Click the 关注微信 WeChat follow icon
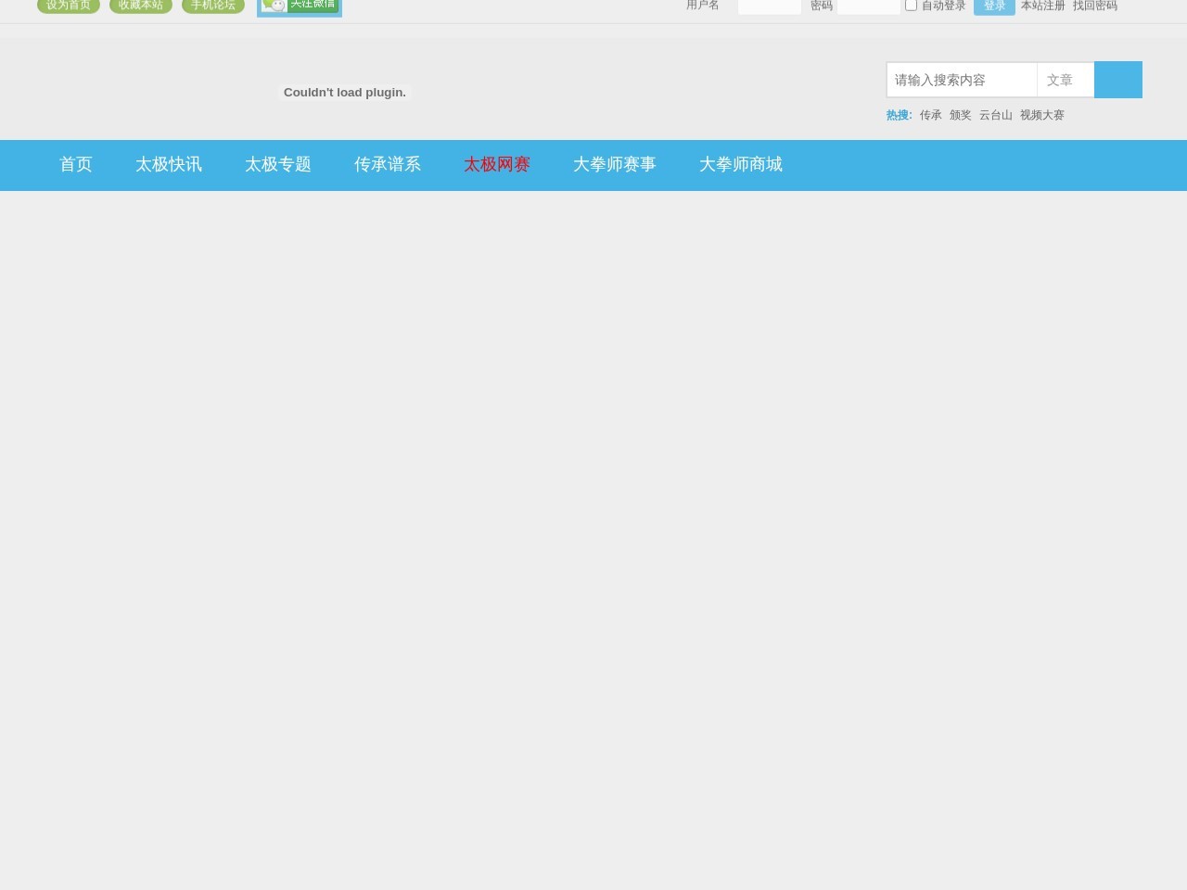Image resolution: width=1187 pixels, height=890 pixels. pos(300,6)
